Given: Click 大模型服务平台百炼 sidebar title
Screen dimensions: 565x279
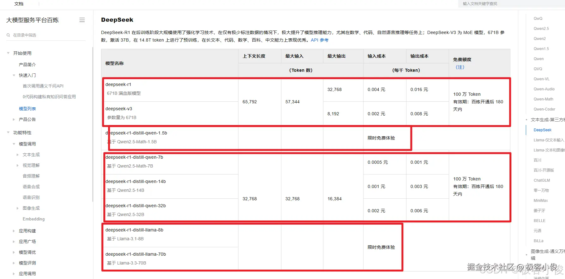Looking at the screenshot, I should click(x=33, y=20).
